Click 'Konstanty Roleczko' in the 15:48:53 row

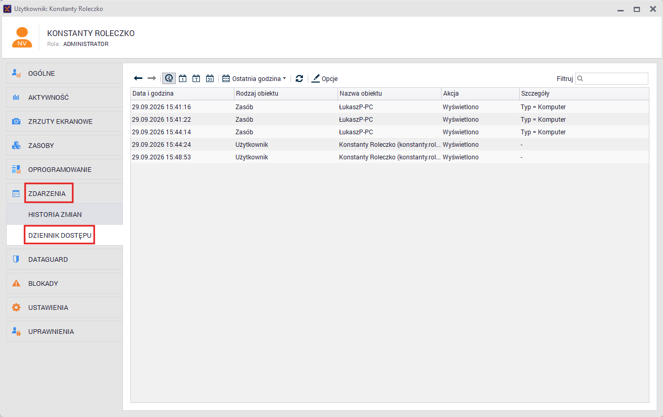(x=389, y=157)
